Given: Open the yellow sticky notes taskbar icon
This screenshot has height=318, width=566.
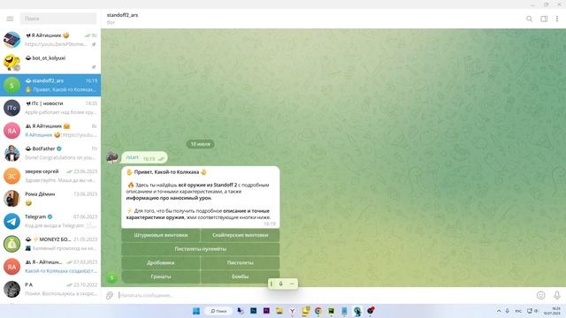Looking at the screenshot, I should point(305,311).
